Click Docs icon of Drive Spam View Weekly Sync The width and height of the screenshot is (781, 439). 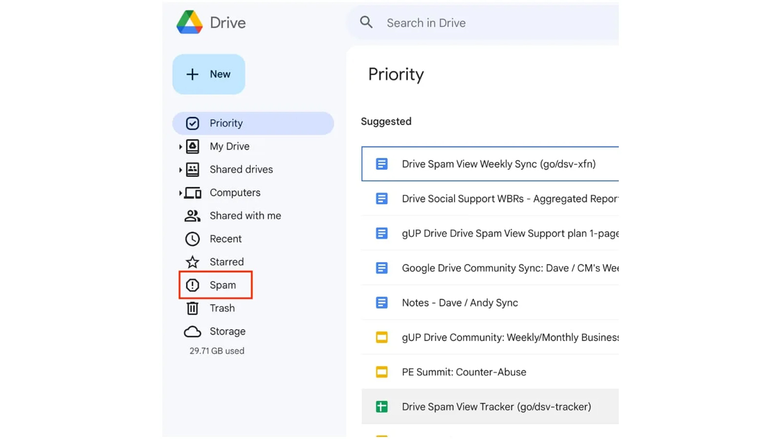tap(382, 164)
